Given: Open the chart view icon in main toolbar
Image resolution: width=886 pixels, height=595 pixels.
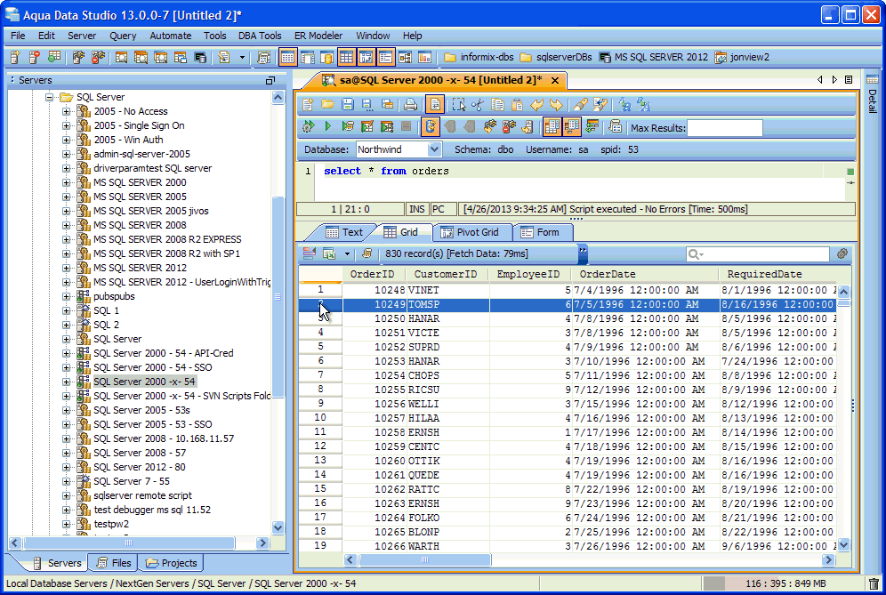Looking at the screenshot, I should [x=424, y=57].
